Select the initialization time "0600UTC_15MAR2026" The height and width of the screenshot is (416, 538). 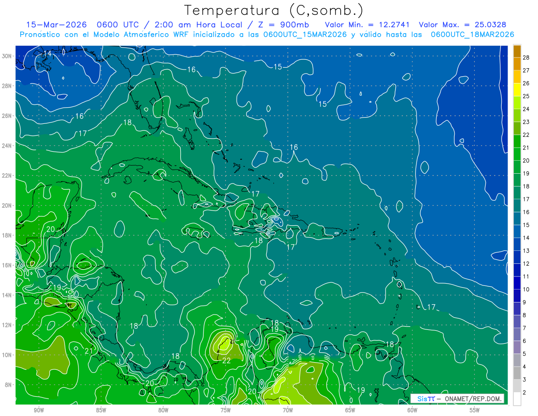[x=305, y=35]
